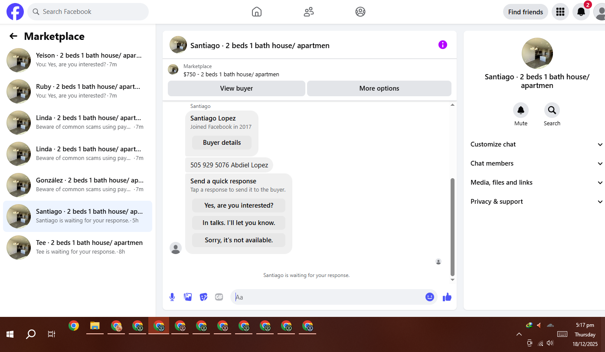Focus the Search Facebook field
This screenshot has height=352, width=605.
coord(88,12)
